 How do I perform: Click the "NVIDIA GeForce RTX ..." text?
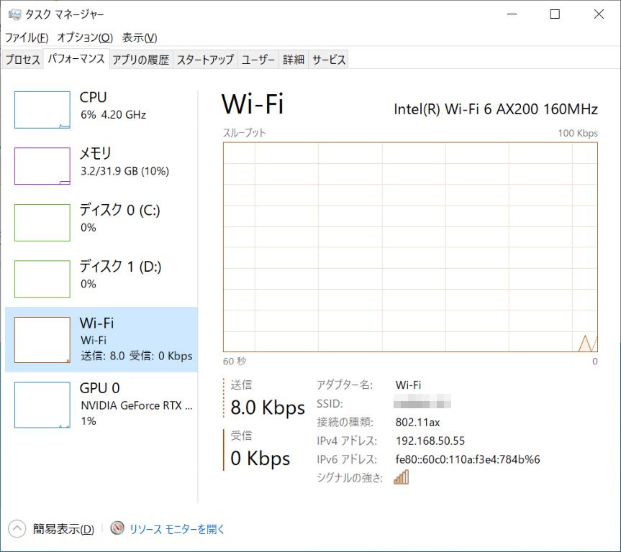137,405
